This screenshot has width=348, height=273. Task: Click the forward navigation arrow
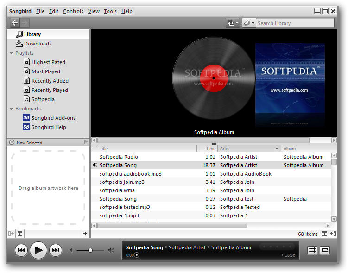[25, 23]
